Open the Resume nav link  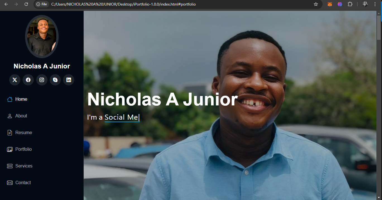coord(23,133)
